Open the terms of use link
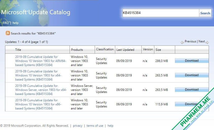Screen dimensions: 214x130 [x=95, y=126]
